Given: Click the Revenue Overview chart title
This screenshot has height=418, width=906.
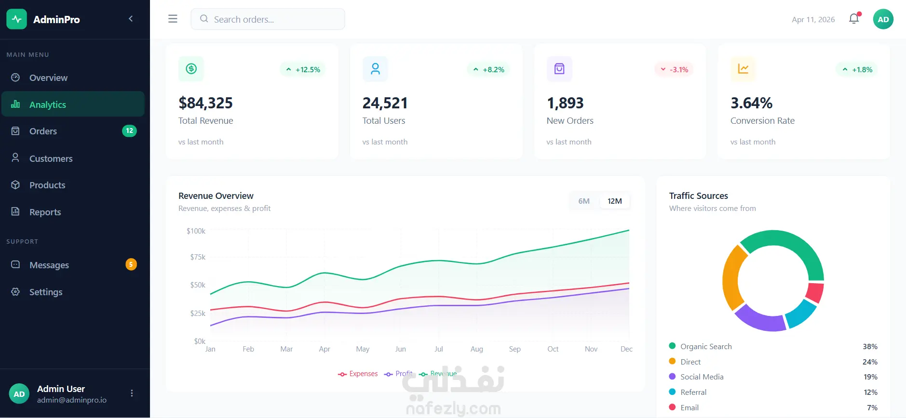Looking at the screenshot, I should [x=216, y=196].
